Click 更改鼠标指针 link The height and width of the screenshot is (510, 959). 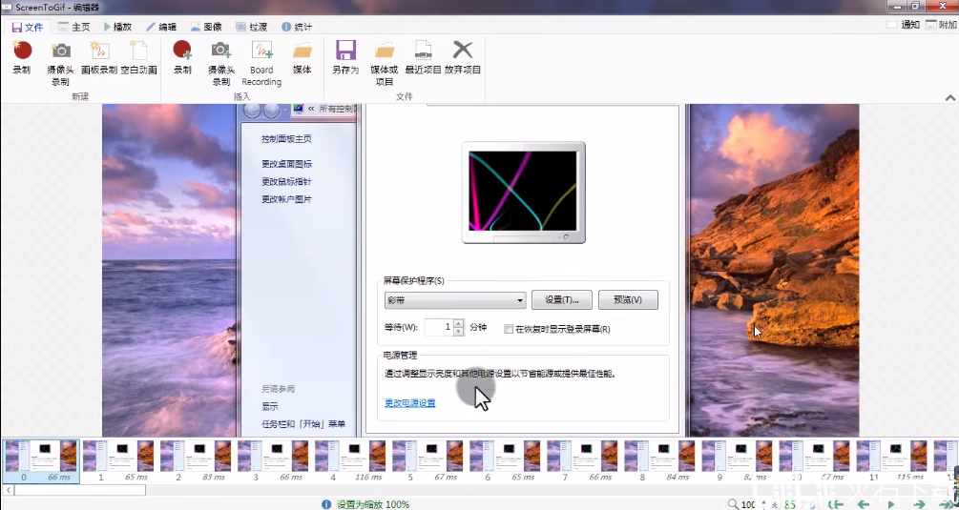pos(287,181)
